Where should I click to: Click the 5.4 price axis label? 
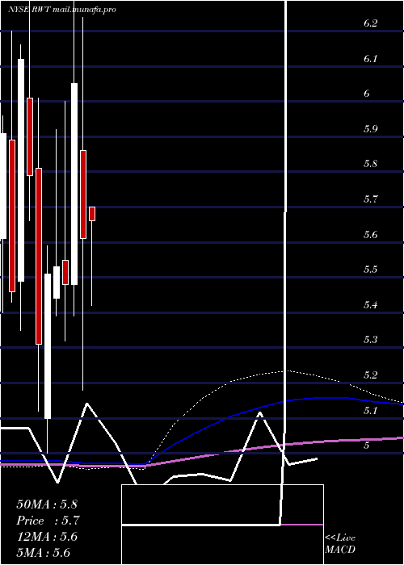(x=370, y=305)
